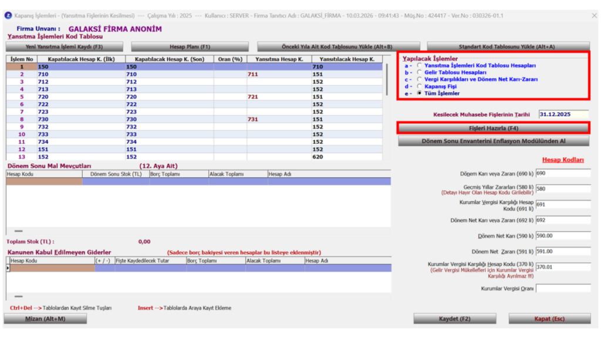Click the 370.01 Kurumlar Vergisi Karşılığı field

563,267
